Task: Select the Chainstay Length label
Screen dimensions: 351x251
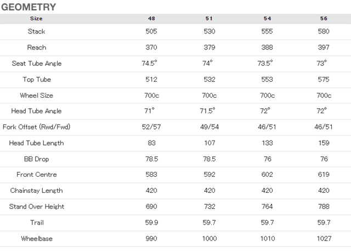Action: [37, 191]
